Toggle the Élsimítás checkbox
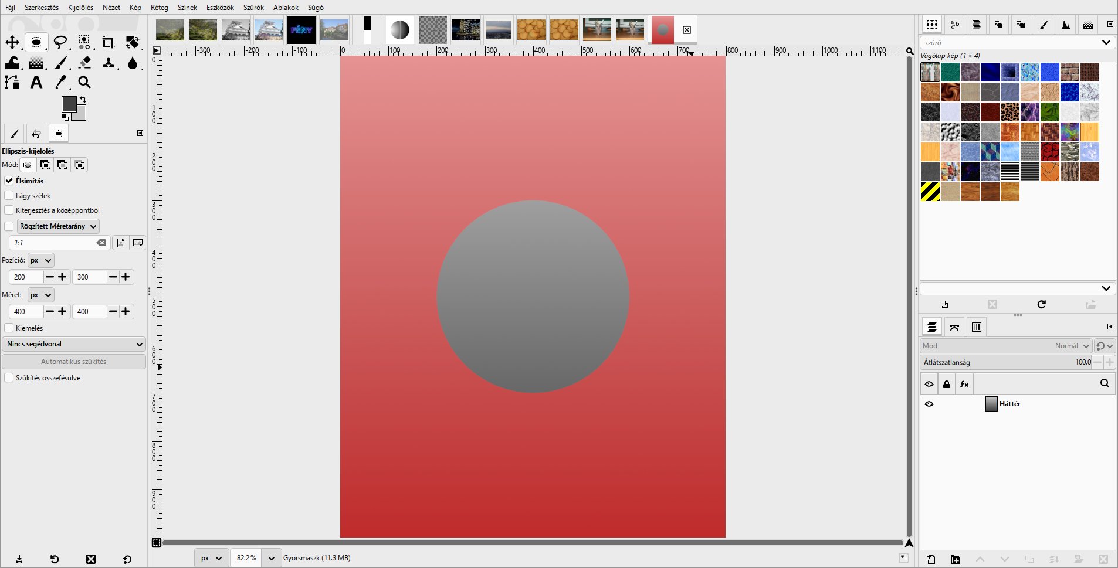 coord(9,181)
